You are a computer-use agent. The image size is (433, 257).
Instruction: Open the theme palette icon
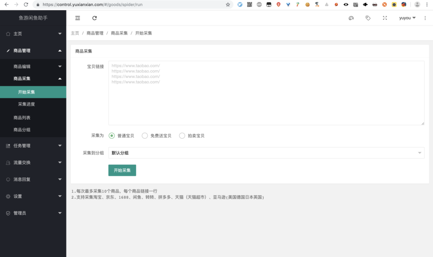click(351, 18)
